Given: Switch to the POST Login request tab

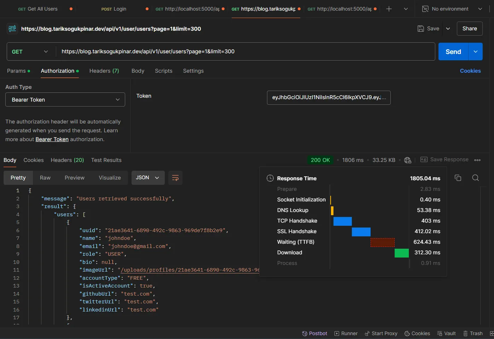Looking at the screenshot, I should tap(114, 9).
